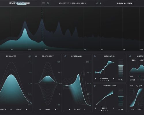The image size is (144, 115).
Task: Click the Saturation 65 % value
Action: [x=121, y=80]
